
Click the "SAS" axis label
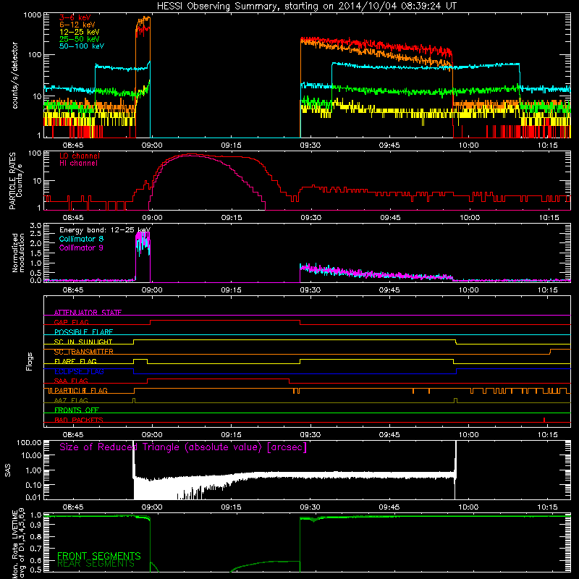tap(8, 470)
